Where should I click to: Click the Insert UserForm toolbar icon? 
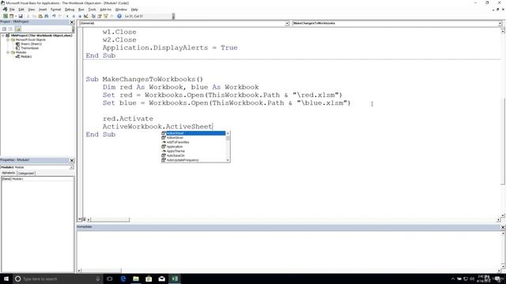point(12,16)
